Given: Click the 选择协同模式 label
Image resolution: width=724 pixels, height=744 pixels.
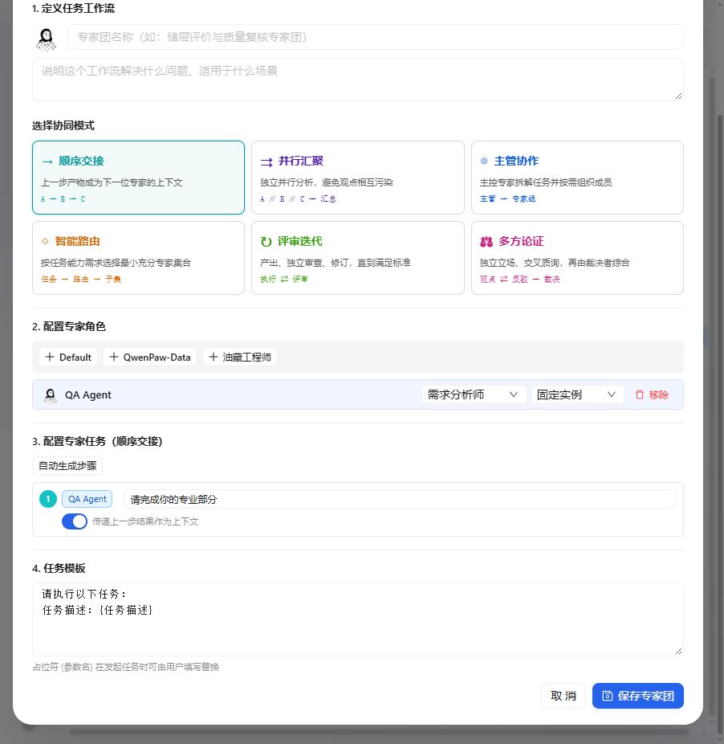Looking at the screenshot, I should click(x=63, y=125).
